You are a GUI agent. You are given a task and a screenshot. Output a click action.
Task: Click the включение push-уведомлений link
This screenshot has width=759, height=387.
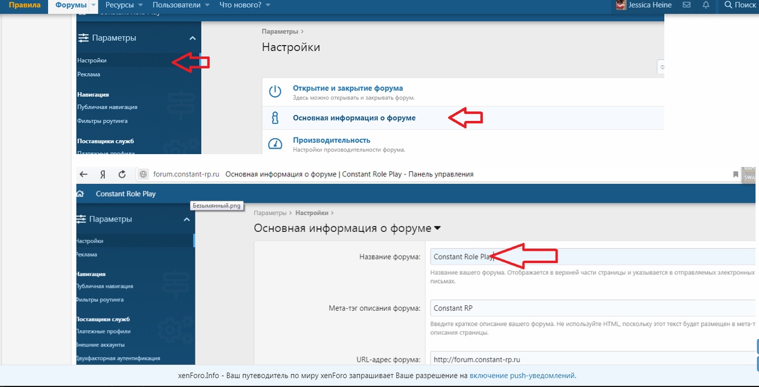(522, 376)
